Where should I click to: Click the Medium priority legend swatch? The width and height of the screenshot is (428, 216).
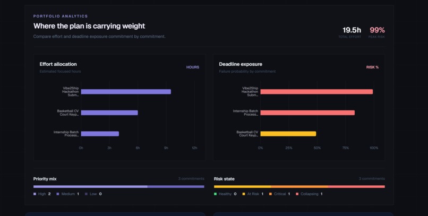point(57,194)
